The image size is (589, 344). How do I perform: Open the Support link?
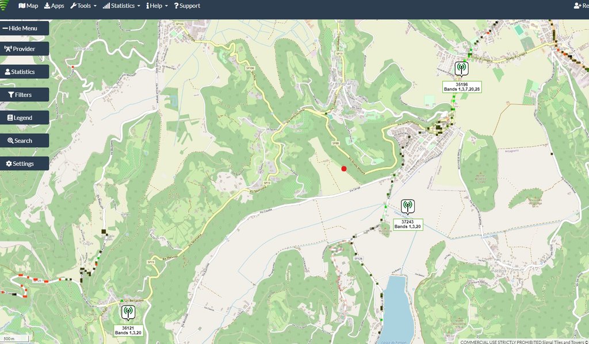(187, 6)
